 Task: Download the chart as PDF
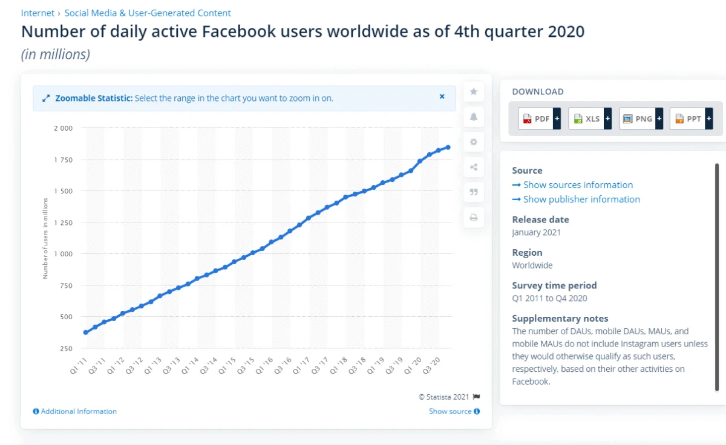536,119
